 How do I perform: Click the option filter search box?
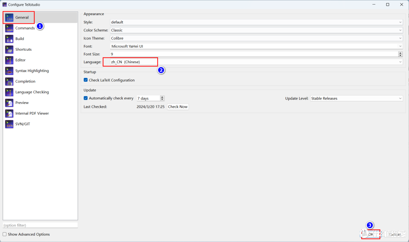(40, 225)
